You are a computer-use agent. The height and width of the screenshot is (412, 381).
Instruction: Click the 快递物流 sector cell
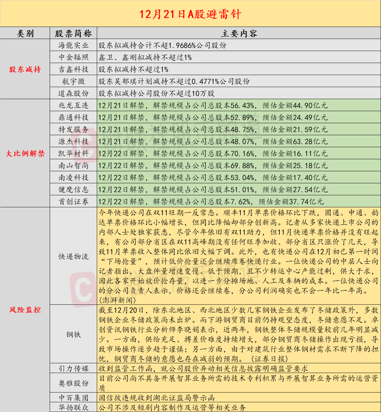(73, 256)
